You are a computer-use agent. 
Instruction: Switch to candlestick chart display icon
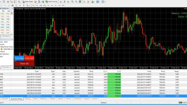65,2
